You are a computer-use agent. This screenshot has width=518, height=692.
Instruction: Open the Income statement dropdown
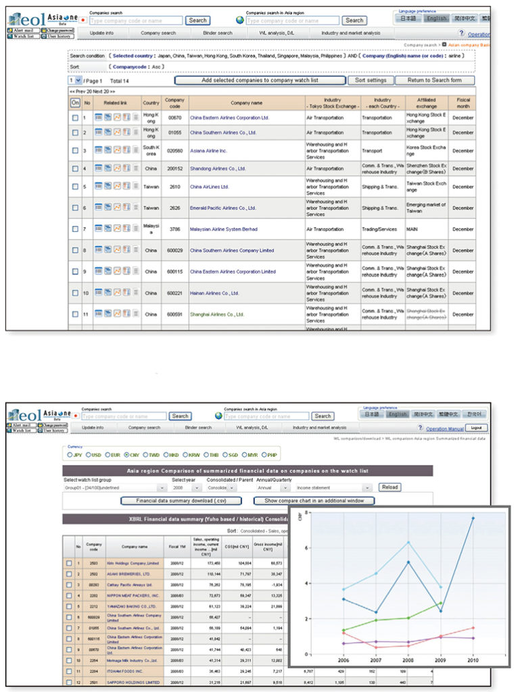[333, 488]
